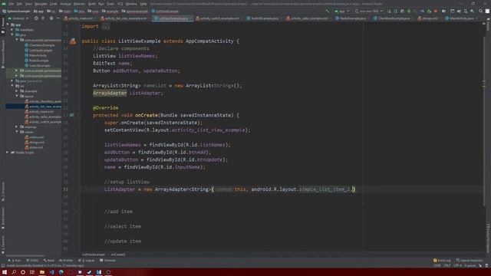Hide the Project panel with minus icon
The width and height of the screenshot is (491, 276).
click(58, 18)
